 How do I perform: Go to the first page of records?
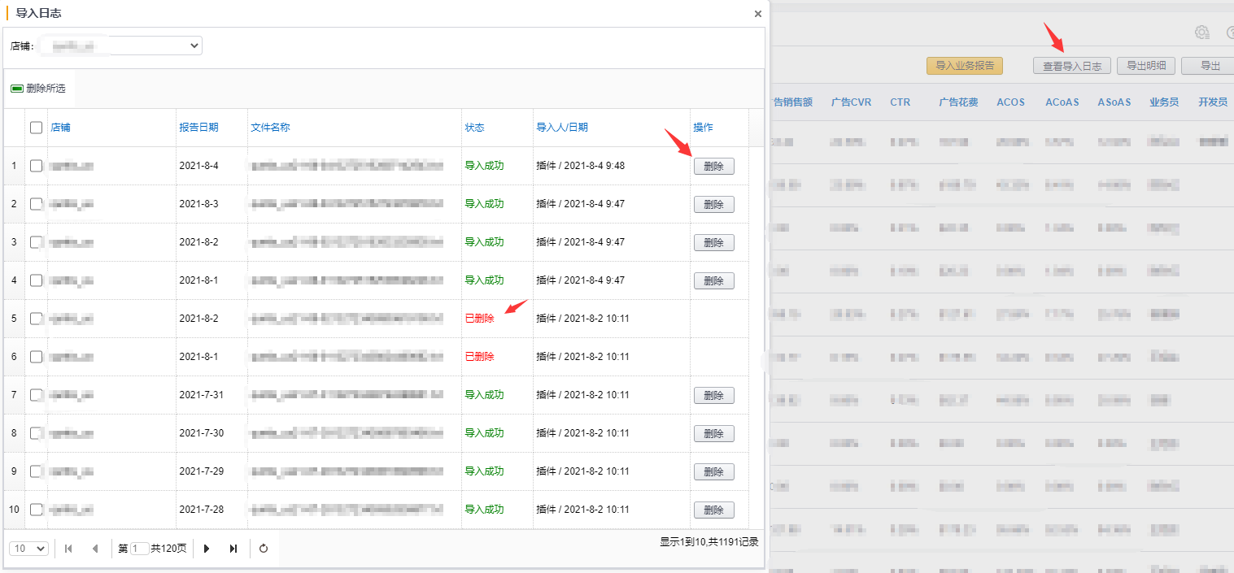pyautogui.click(x=68, y=549)
